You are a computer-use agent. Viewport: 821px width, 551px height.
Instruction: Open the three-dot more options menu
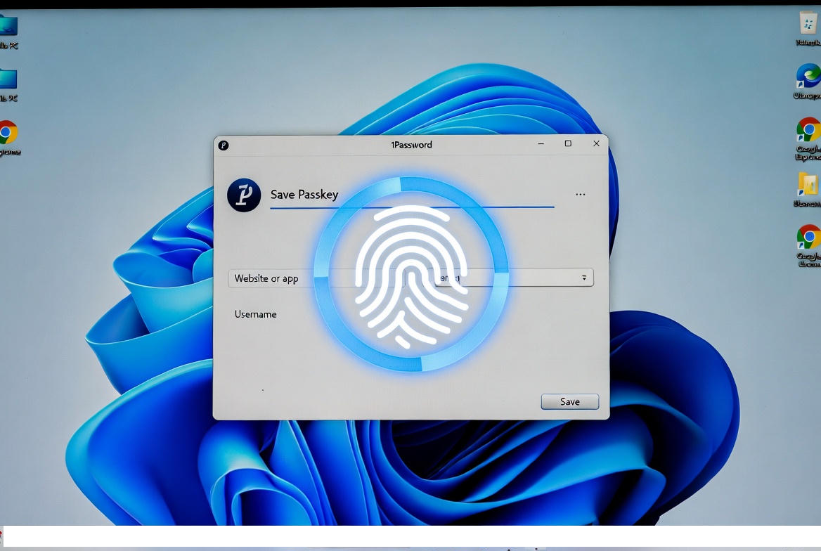tap(580, 194)
